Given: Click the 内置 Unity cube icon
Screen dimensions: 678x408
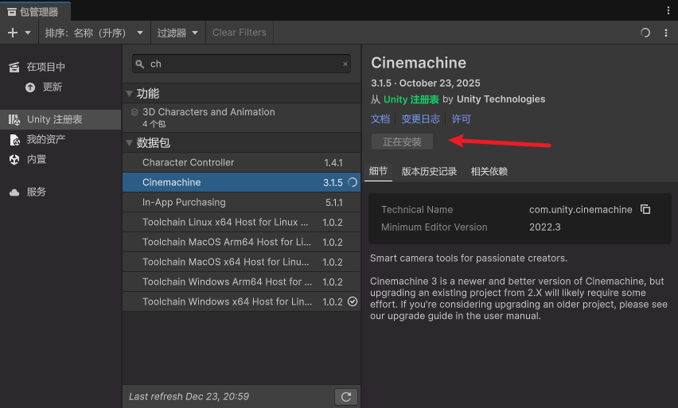Looking at the screenshot, I should [14, 160].
